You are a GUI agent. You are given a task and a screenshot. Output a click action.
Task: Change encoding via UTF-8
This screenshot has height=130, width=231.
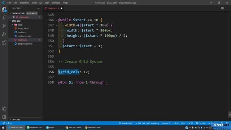[x=175, y=123]
